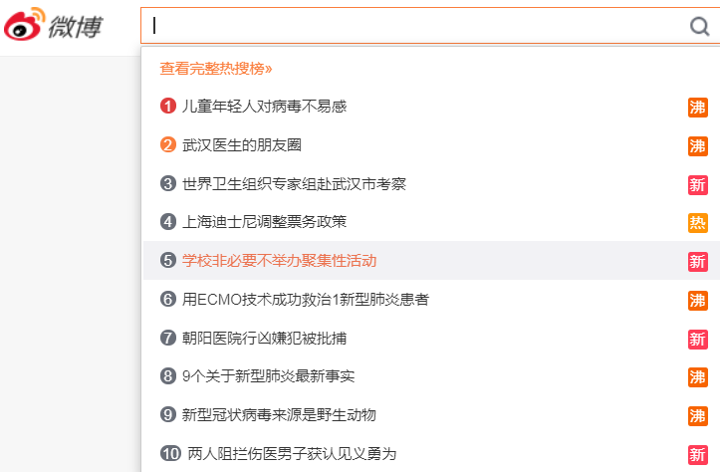Select 新型冠状病毒来源是野生动物 topic
The height and width of the screenshot is (472, 720).
pyautogui.click(x=279, y=415)
